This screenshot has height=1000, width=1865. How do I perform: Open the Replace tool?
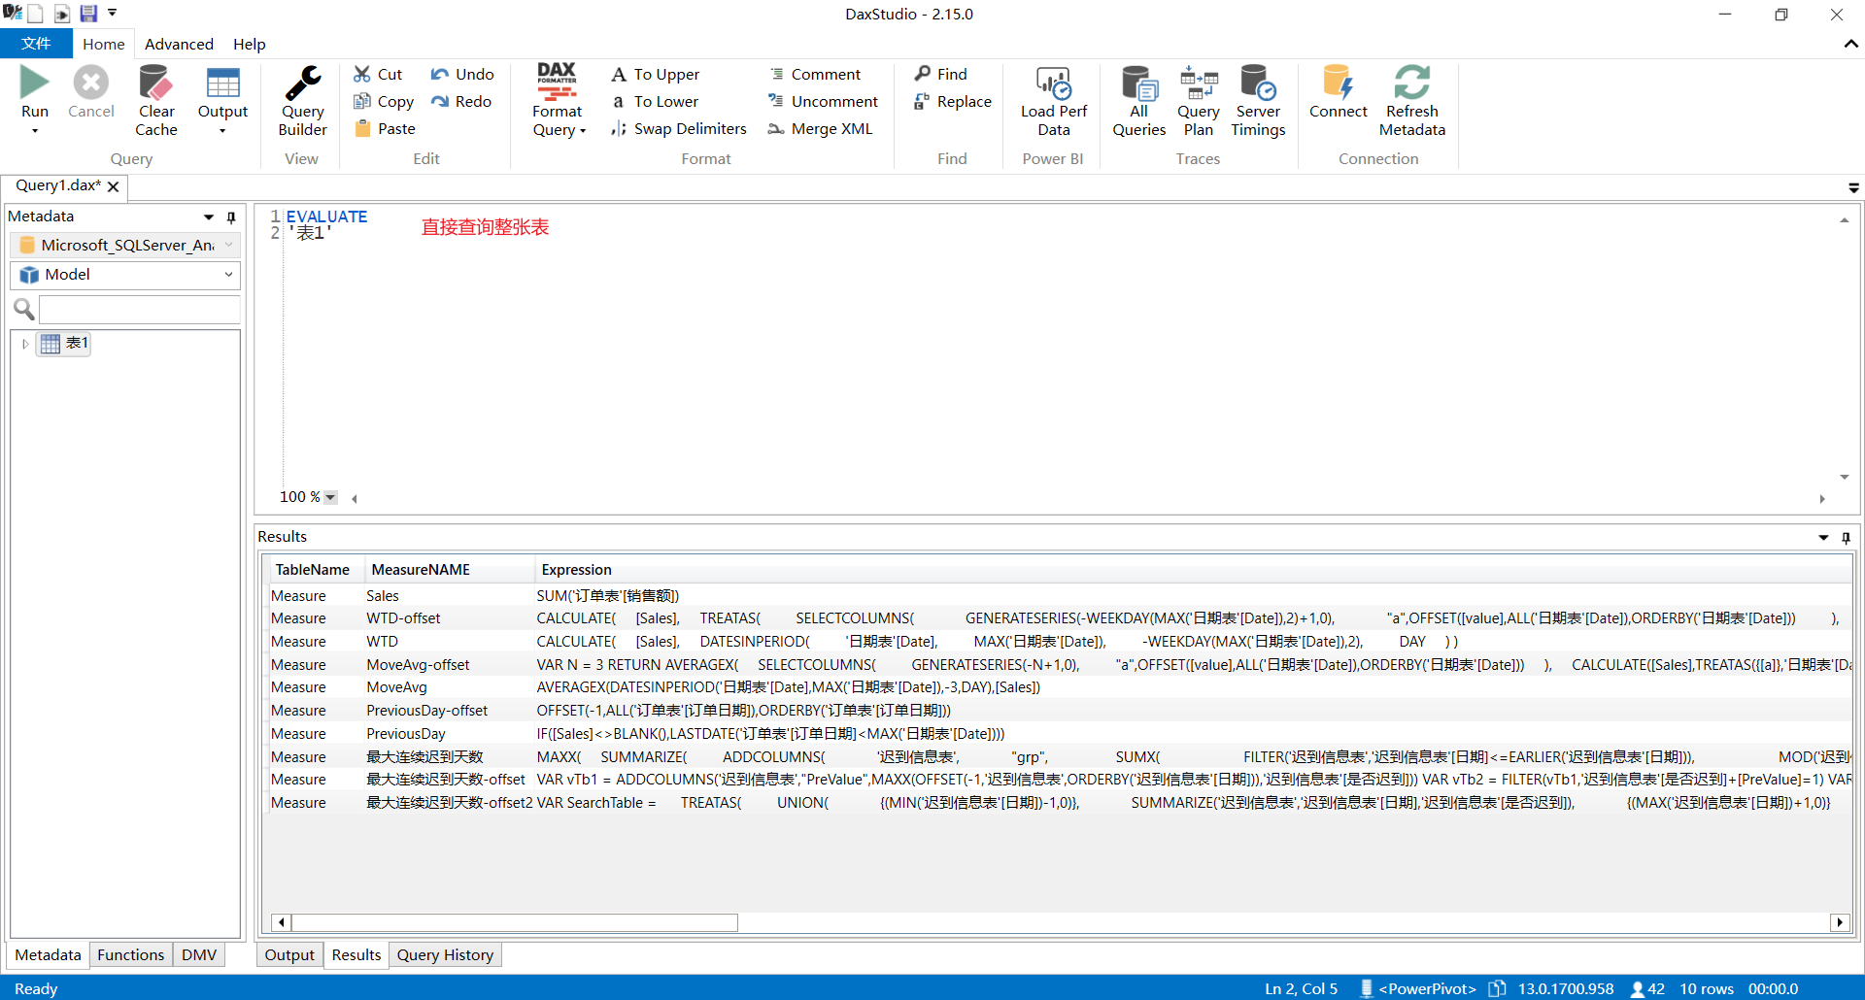pyautogui.click(x=953, y=101)
